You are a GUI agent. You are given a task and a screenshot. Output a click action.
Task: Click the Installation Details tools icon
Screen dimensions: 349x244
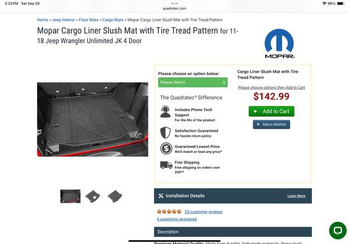(x=161, y=196)
